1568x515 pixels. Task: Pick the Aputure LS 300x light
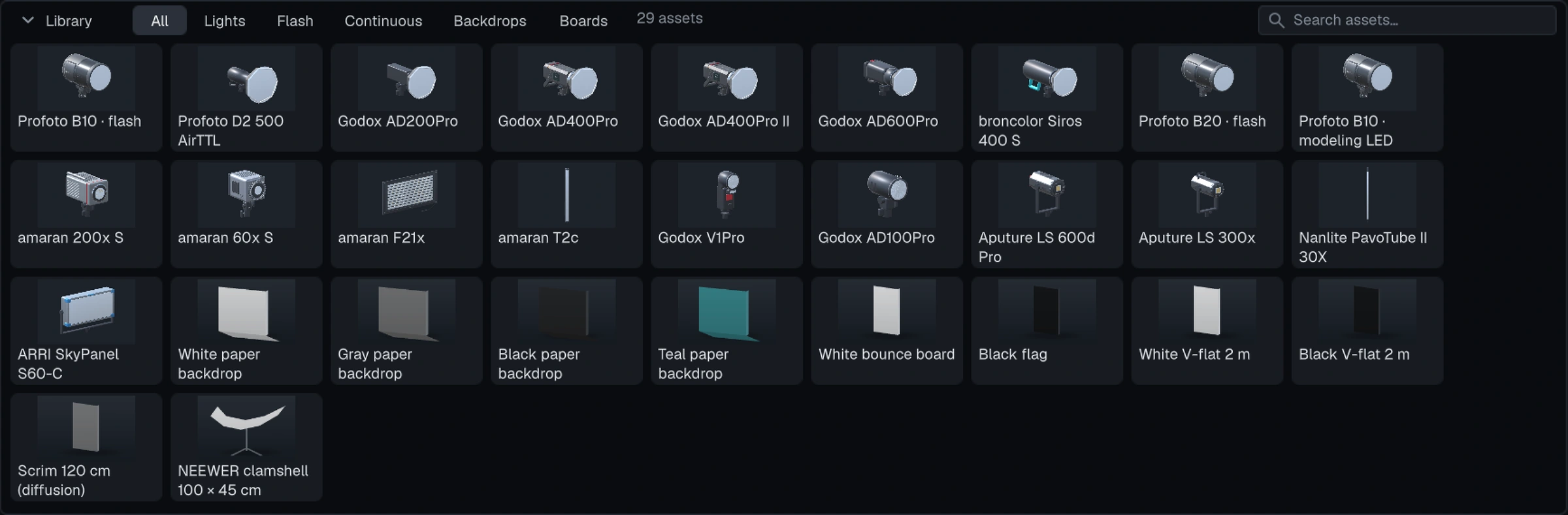tap(1207, 214)
